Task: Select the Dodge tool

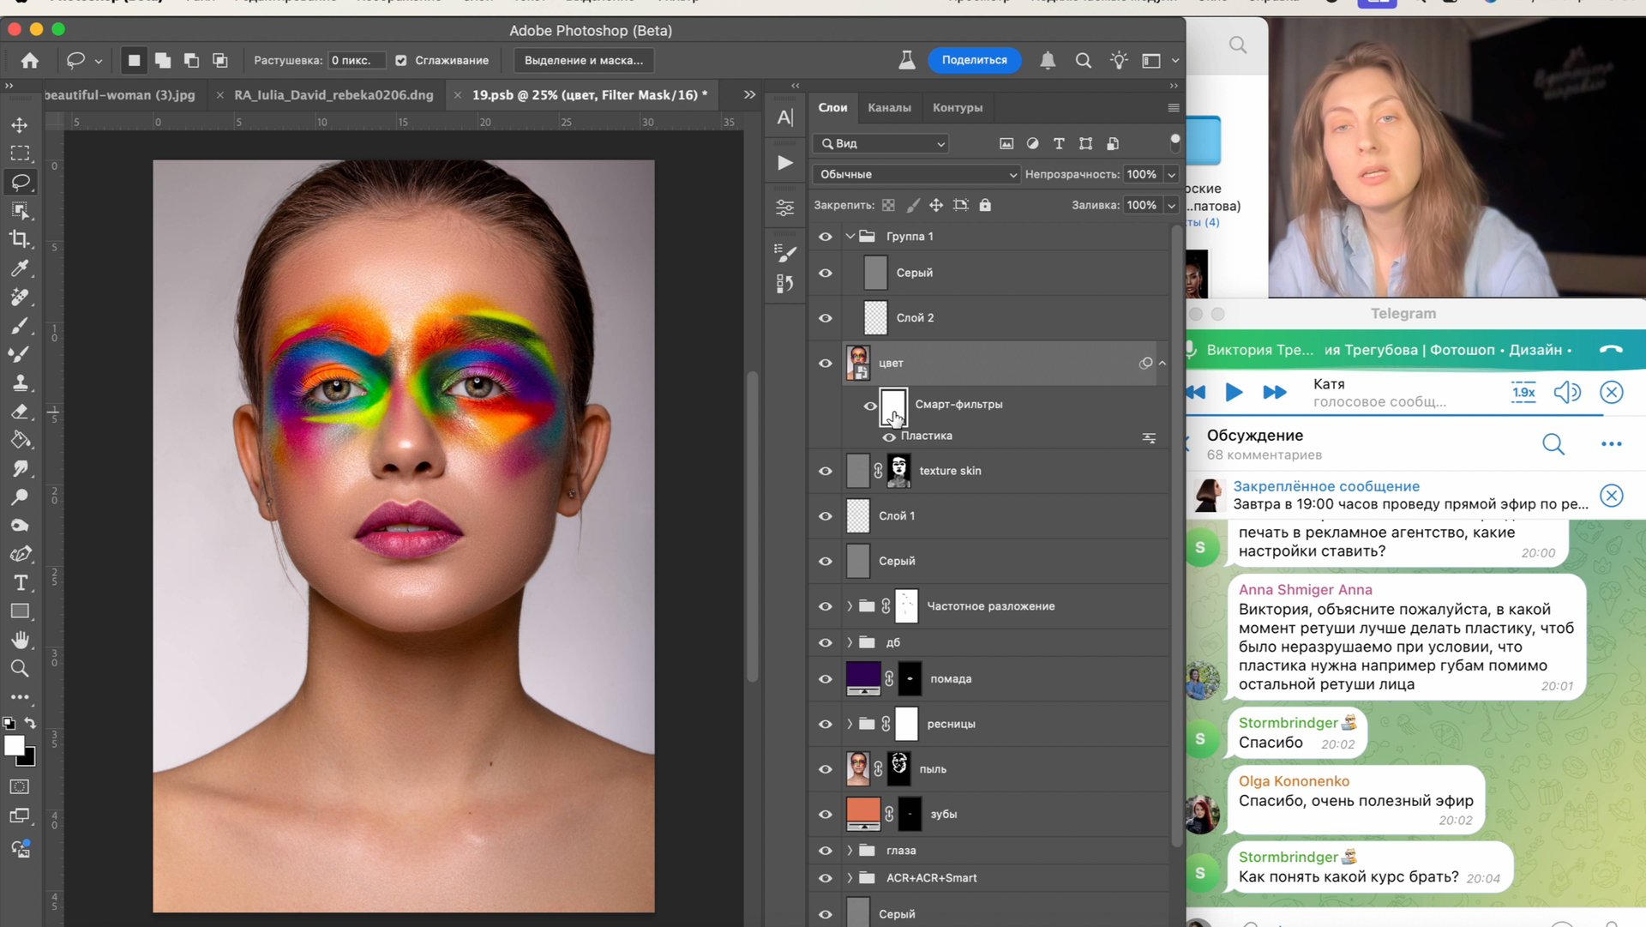Action: (x=20, y=497)
